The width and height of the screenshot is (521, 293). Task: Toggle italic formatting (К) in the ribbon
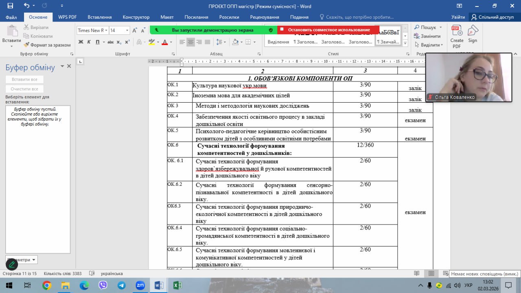[x=89, y=42]
